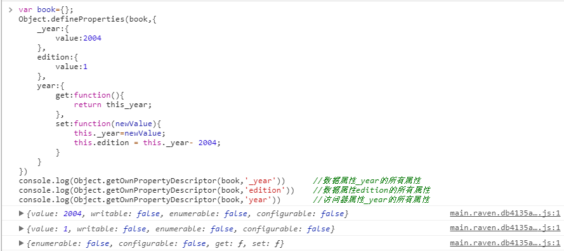Click the console.log line for 'year' descriptor
Screen dimensions: 564x251
(x=150, y=200)
